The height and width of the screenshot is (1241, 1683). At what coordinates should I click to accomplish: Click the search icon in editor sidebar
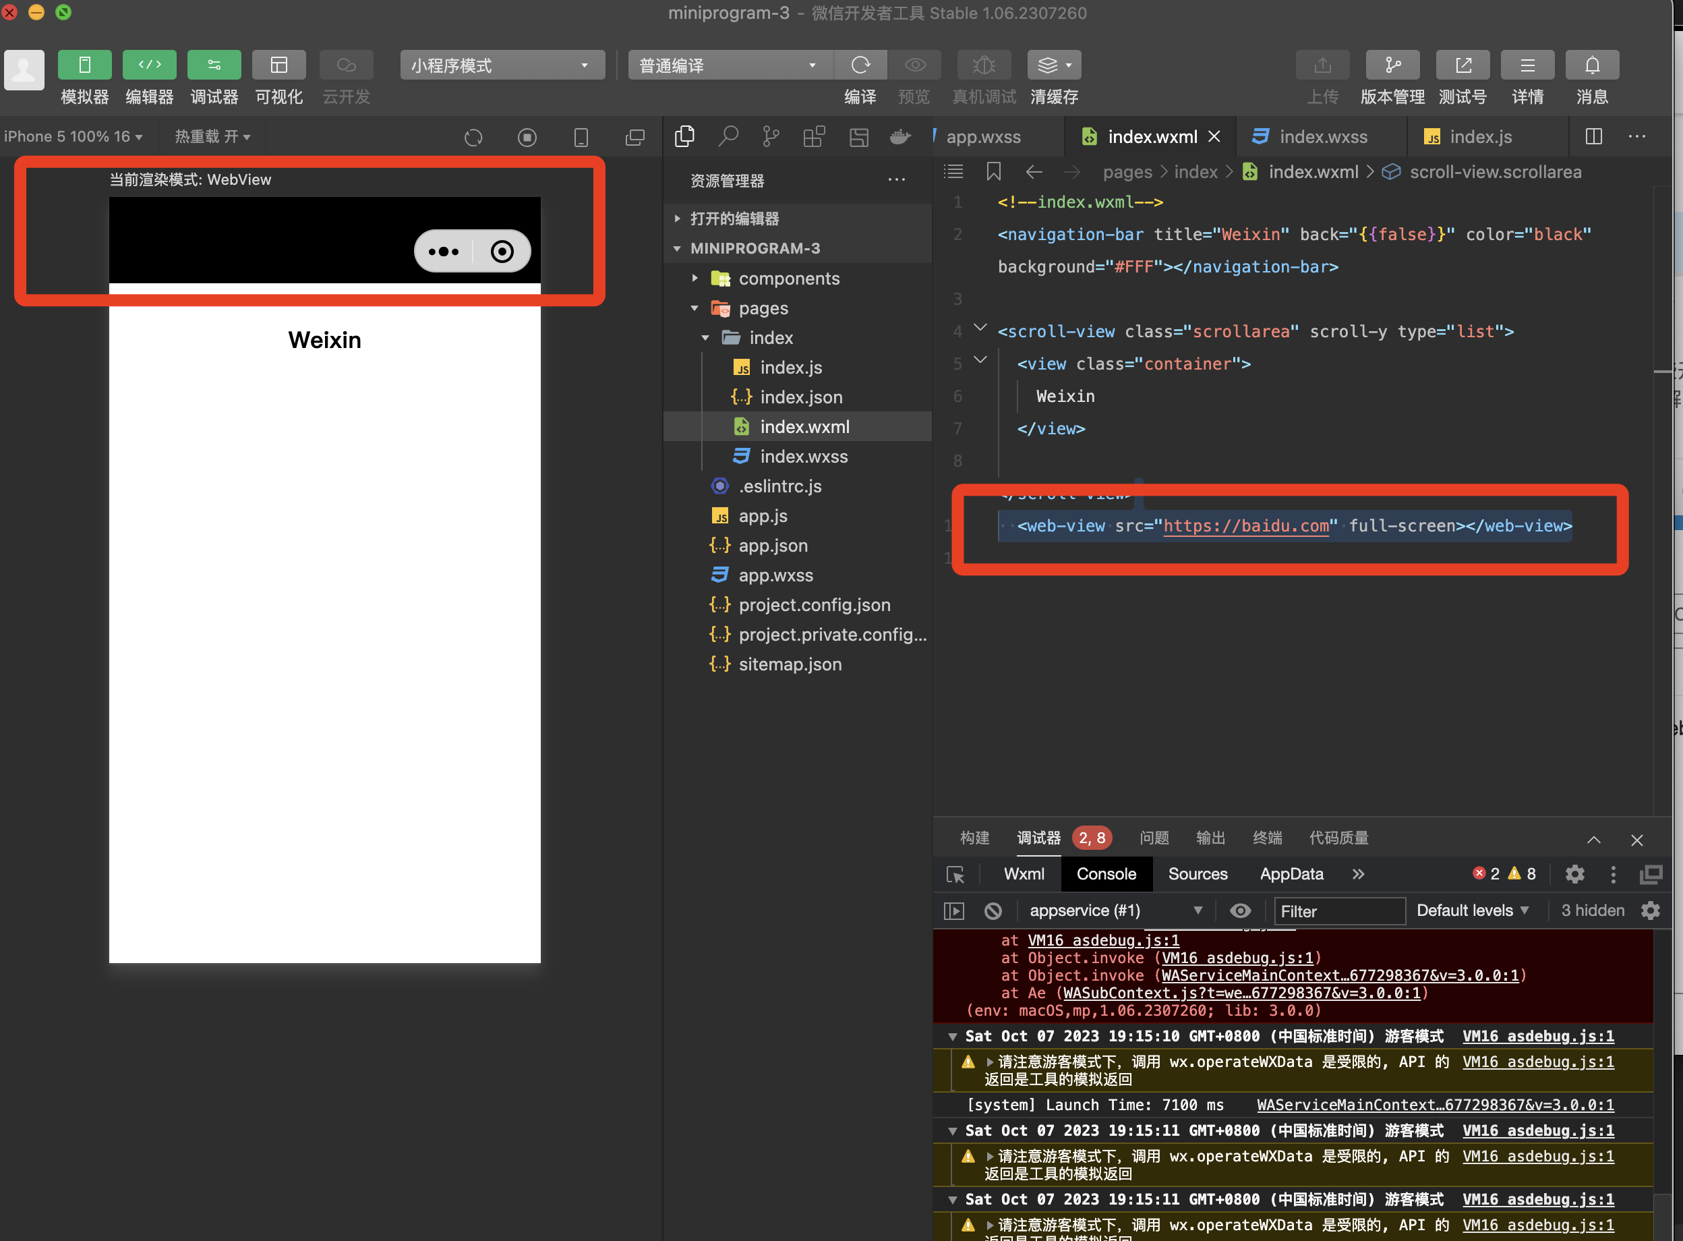728,137
